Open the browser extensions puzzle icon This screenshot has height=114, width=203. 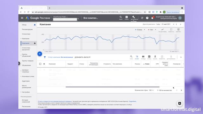[x=160, y=12]
